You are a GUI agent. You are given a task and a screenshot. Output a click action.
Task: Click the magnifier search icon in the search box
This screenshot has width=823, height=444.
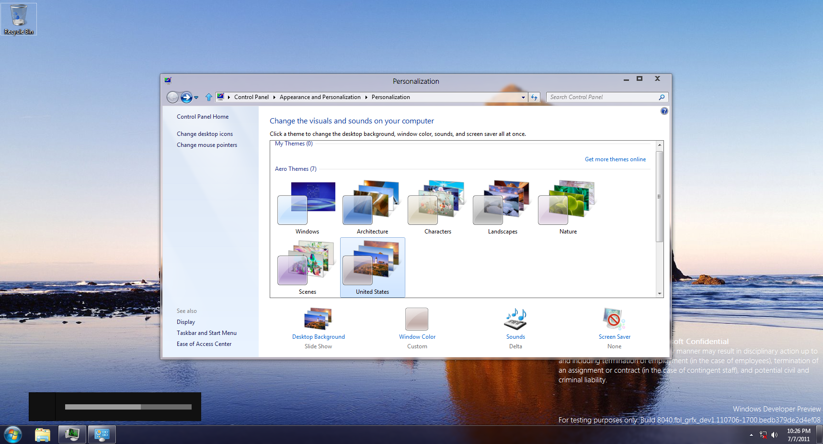click(x=662, y=97)
